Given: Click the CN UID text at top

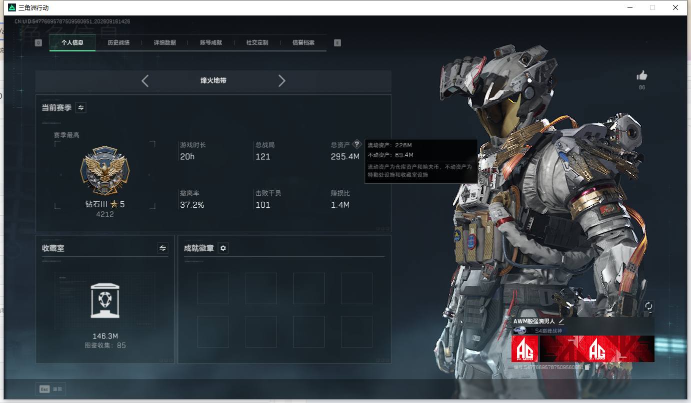Looking at the screenshot, I should [x=72, y=21].
